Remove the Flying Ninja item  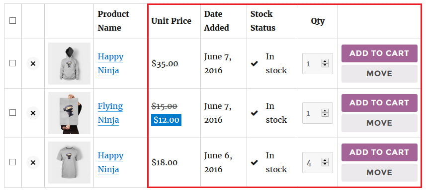(x=33, y=113)
